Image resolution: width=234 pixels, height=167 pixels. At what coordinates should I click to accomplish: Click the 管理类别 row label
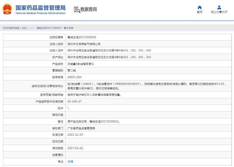pyautogui.click(x=58, y=70)
